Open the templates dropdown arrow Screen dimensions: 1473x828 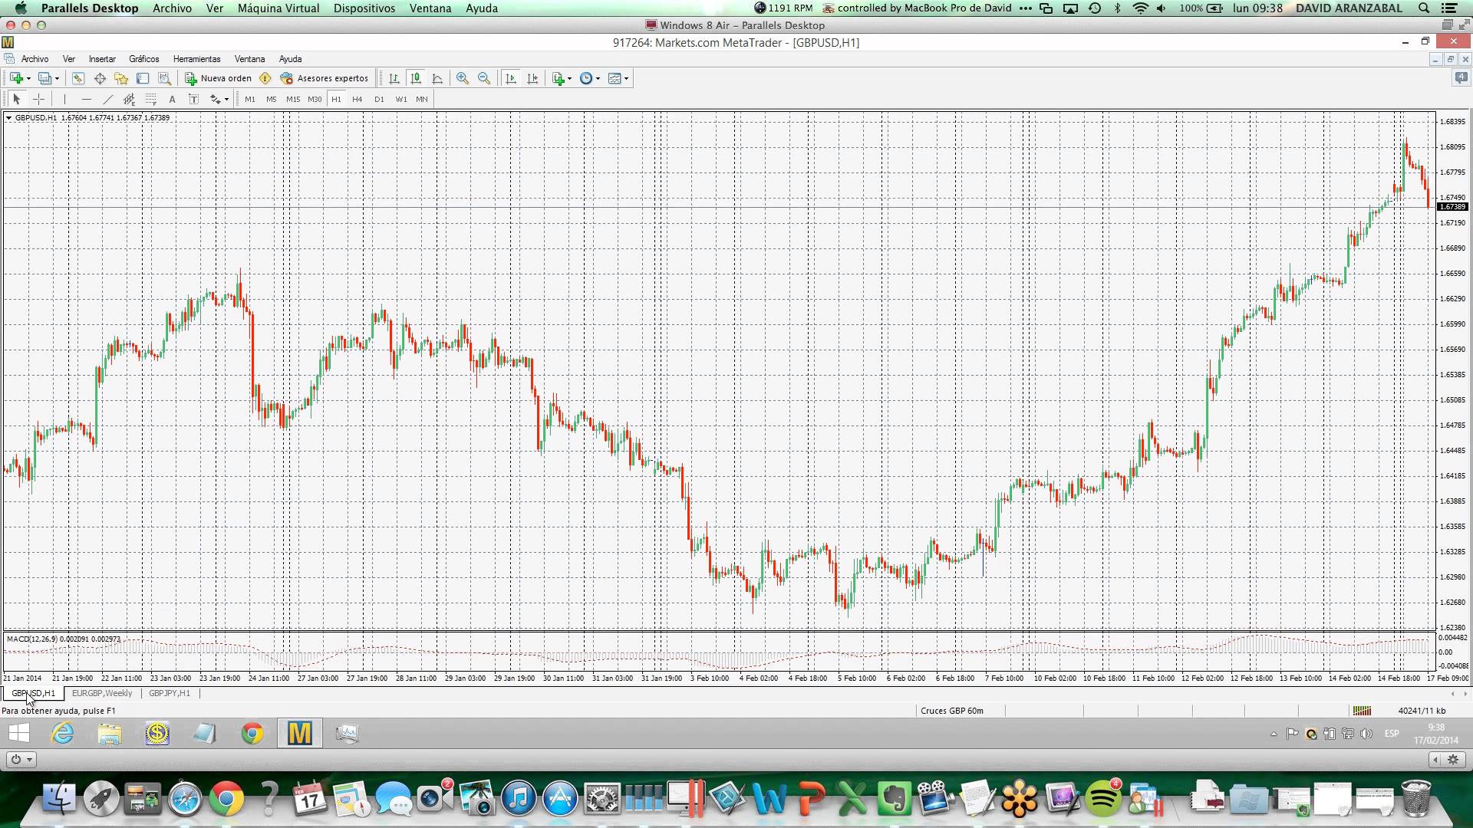point(627,78)
